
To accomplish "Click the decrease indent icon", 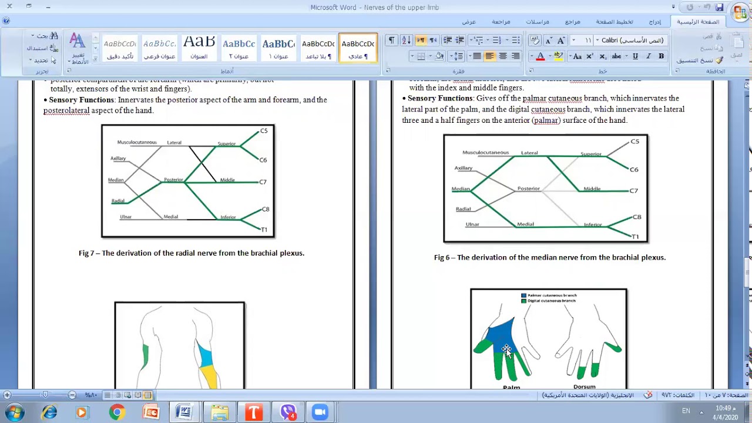I will [x=460, y=41].
